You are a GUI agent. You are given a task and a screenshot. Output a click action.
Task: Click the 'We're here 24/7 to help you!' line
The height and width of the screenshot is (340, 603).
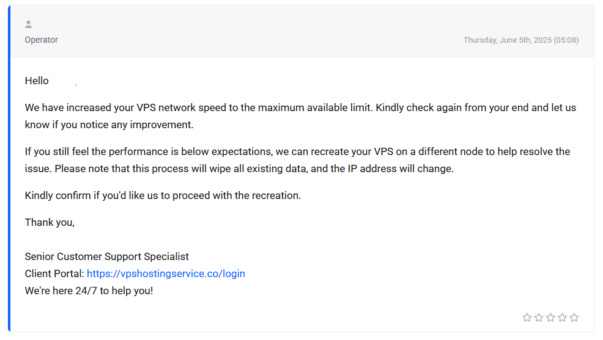[x=89, y=291]
